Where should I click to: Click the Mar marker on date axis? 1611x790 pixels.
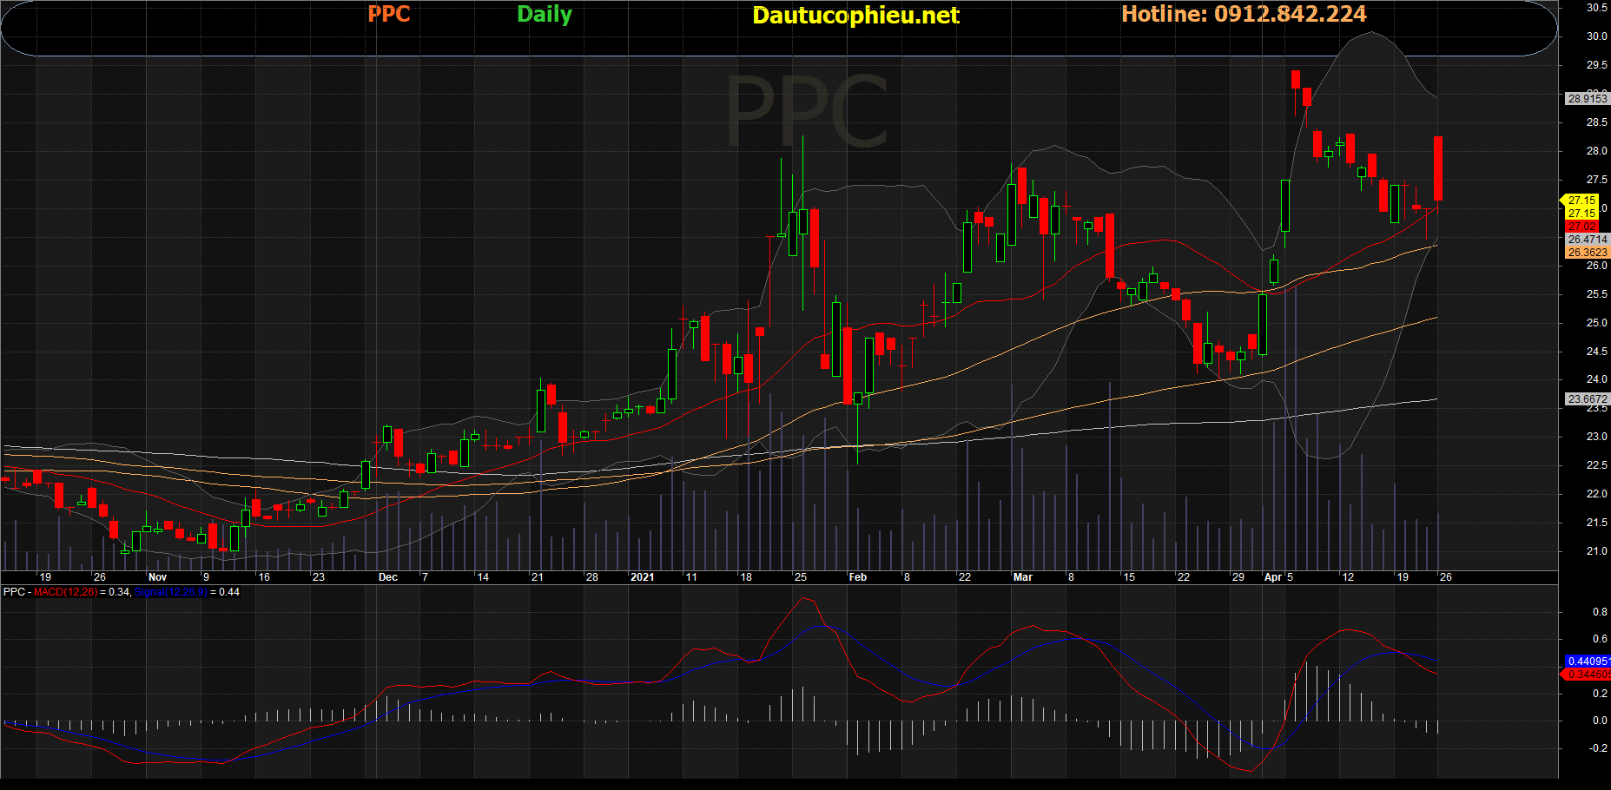tap(1022, 577)
